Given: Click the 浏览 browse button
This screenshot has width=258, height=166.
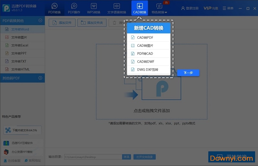Looking at the screenshot, I should coord(126,157).
